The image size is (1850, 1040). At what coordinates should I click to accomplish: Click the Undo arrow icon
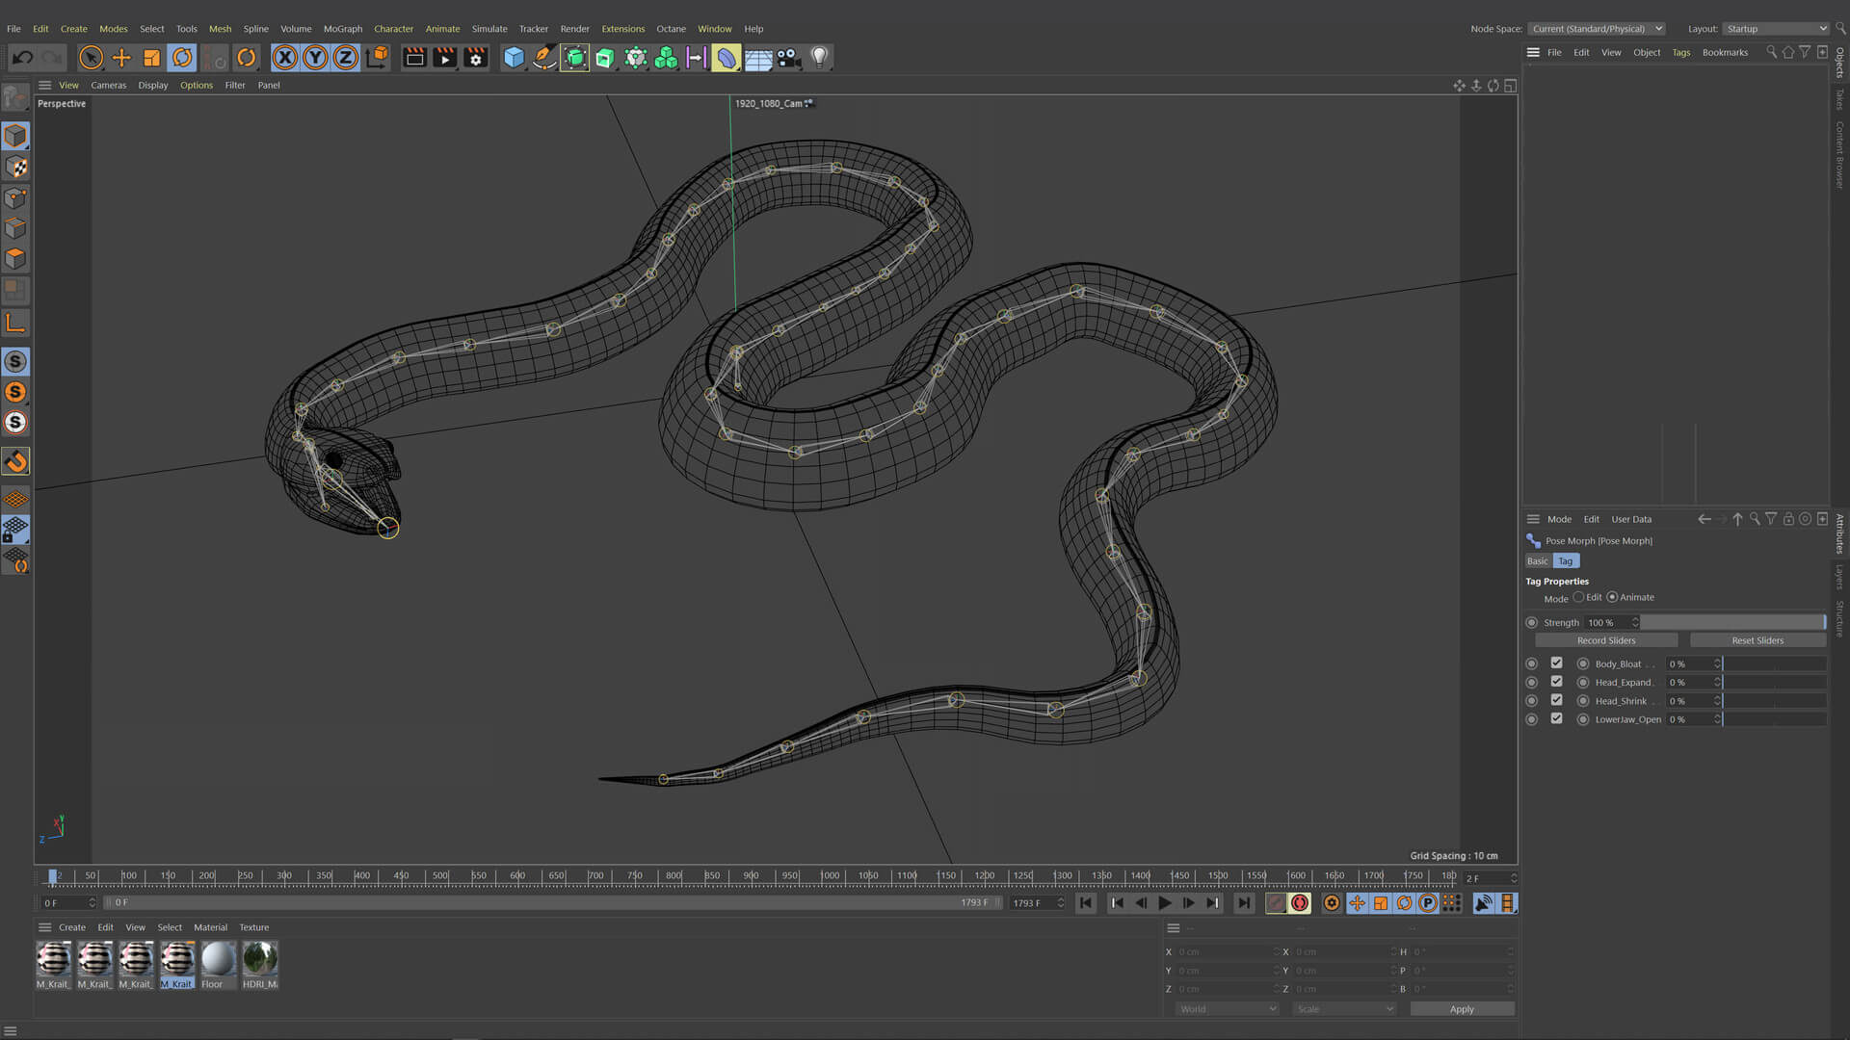pos(22,58)
